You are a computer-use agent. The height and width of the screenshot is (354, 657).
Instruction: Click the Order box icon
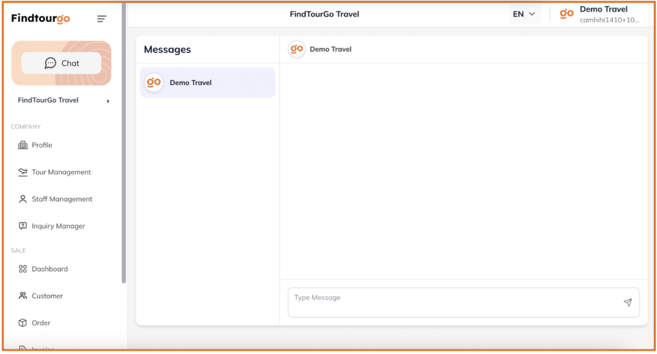(23, 323)
